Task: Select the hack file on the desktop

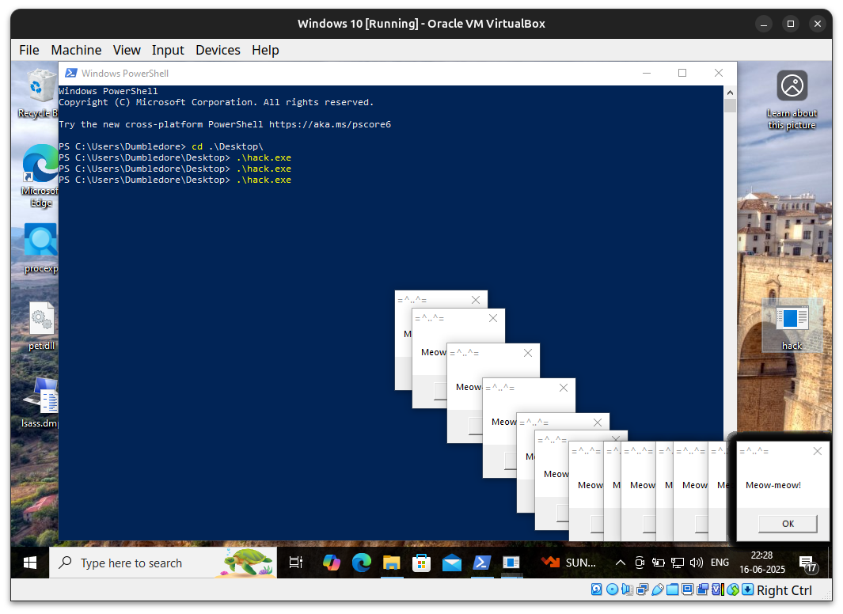Action: [x=792, y=327]
